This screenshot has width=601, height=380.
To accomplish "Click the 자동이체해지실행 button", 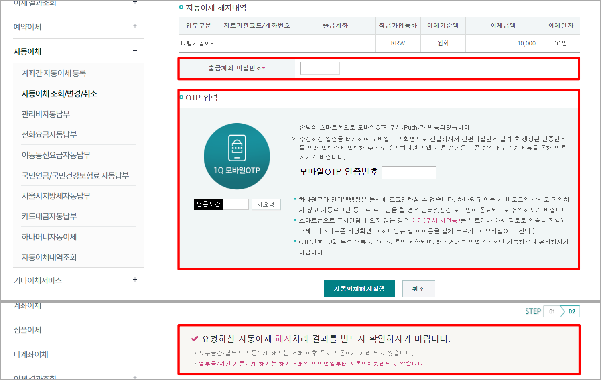I will [359, 289].
